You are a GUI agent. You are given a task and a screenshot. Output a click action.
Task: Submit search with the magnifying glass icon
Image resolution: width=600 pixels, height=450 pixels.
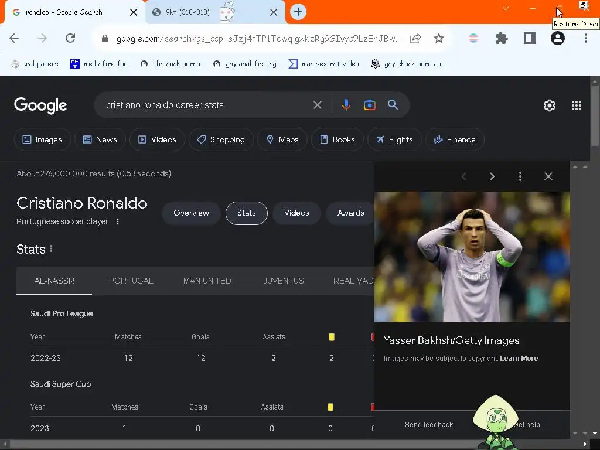(393, 105)
